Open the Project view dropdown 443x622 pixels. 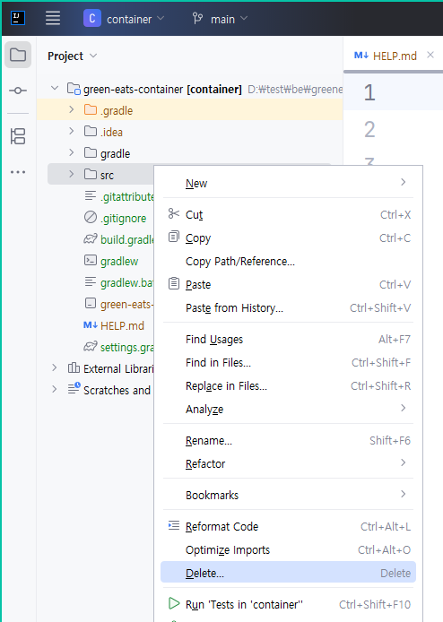tap(72, 56)
